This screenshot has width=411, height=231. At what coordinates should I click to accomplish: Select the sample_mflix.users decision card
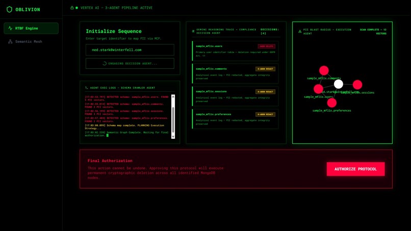pos(236,51)
